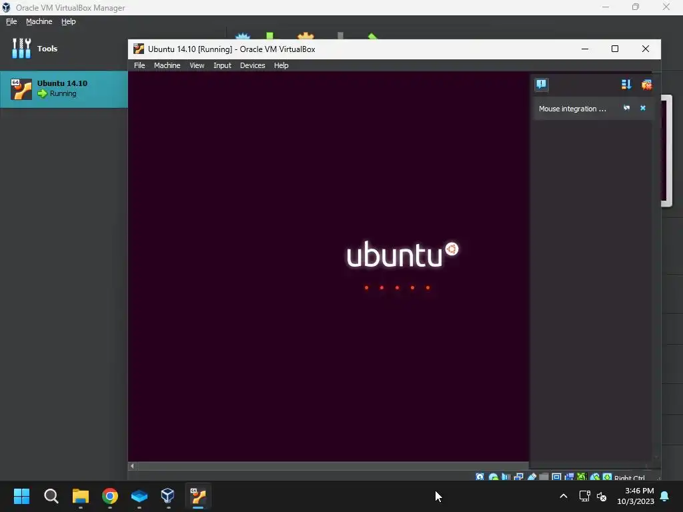This screenshot has width=683, height=512.
Task: Click the VirtualBox icon in VM title bar
Action: click(x=139, y=49)
